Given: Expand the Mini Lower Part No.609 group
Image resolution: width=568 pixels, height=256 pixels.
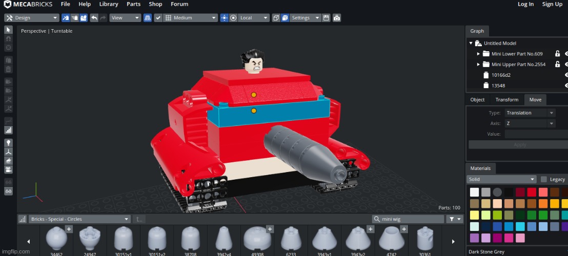Looking at the screenshot, I should (478, 54).
